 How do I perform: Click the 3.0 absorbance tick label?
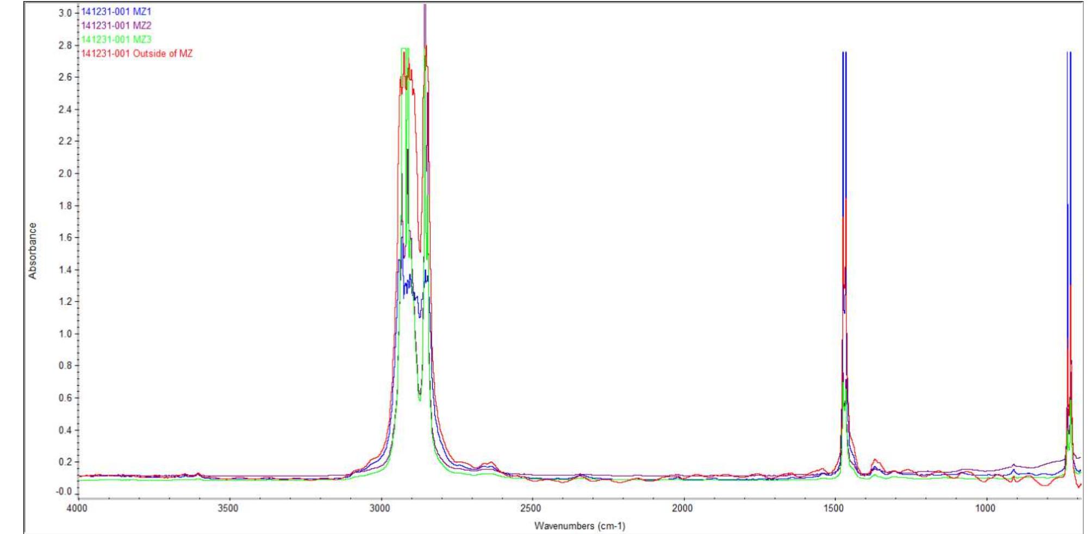coord(65,13)
